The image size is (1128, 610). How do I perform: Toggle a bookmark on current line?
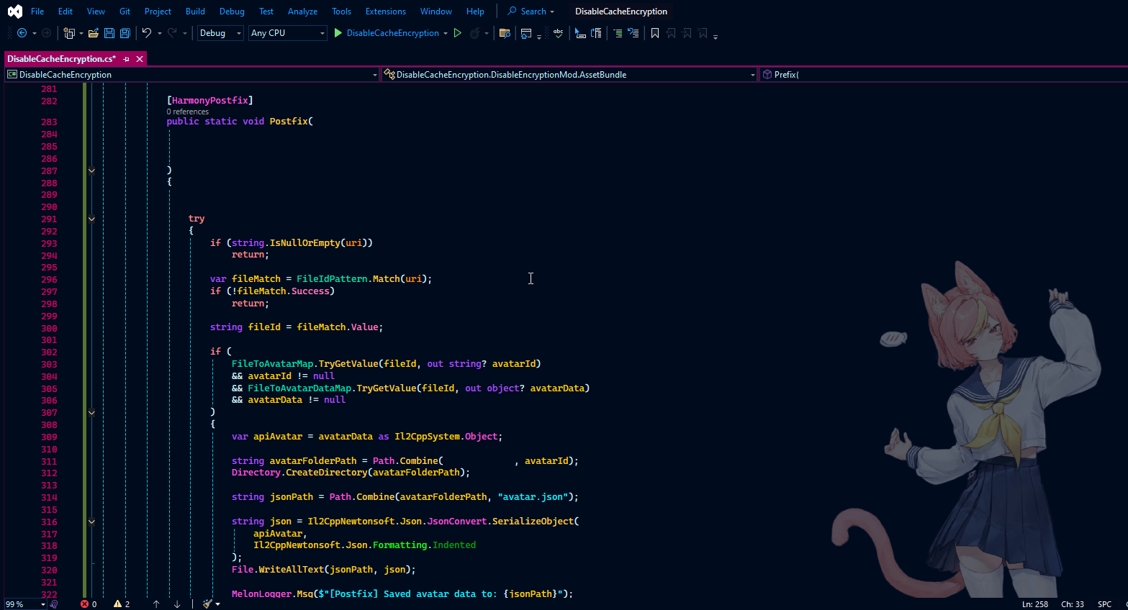pyautogui.click(x=655, y=33)
